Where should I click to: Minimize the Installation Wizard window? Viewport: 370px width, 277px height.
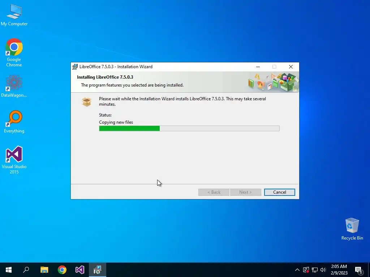[x=258, y=67]
